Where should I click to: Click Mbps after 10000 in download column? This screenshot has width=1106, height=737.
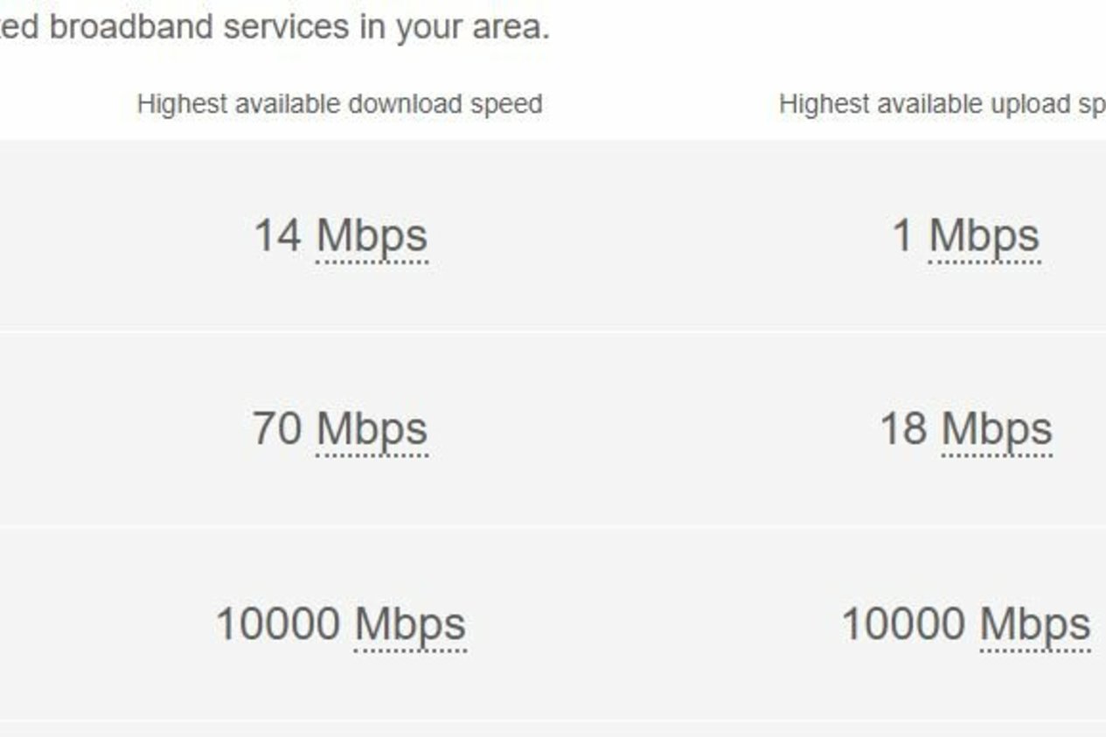410,626
